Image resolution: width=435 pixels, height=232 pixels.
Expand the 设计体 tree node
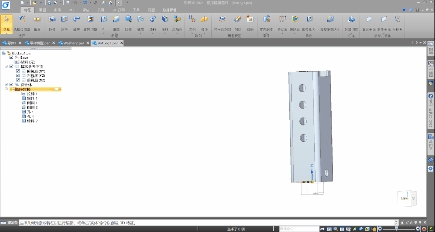[6, 85]
